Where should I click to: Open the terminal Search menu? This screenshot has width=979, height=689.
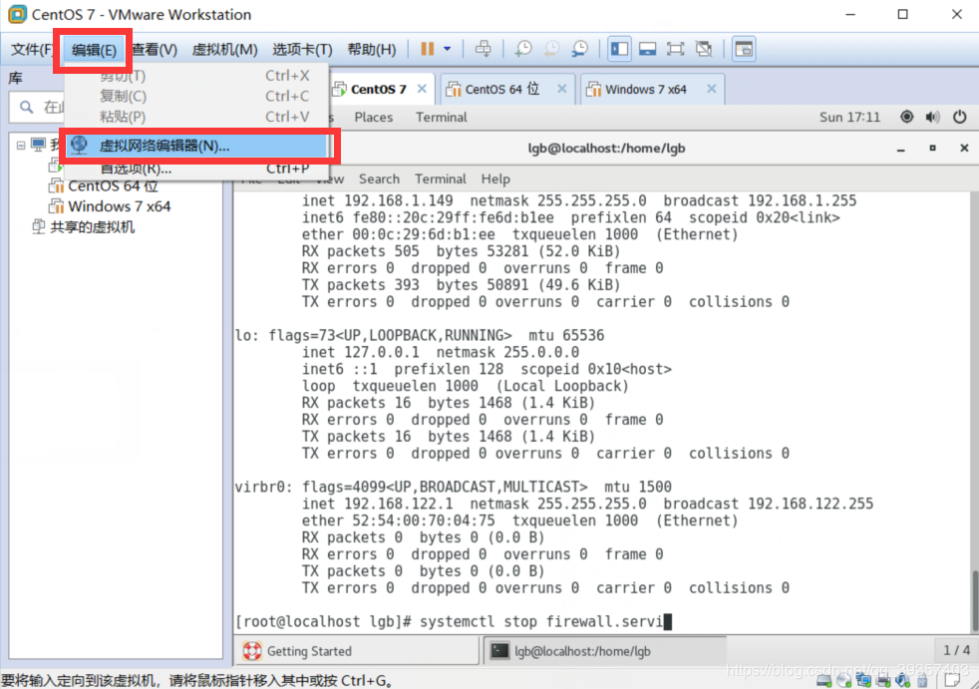coord(379,179)
